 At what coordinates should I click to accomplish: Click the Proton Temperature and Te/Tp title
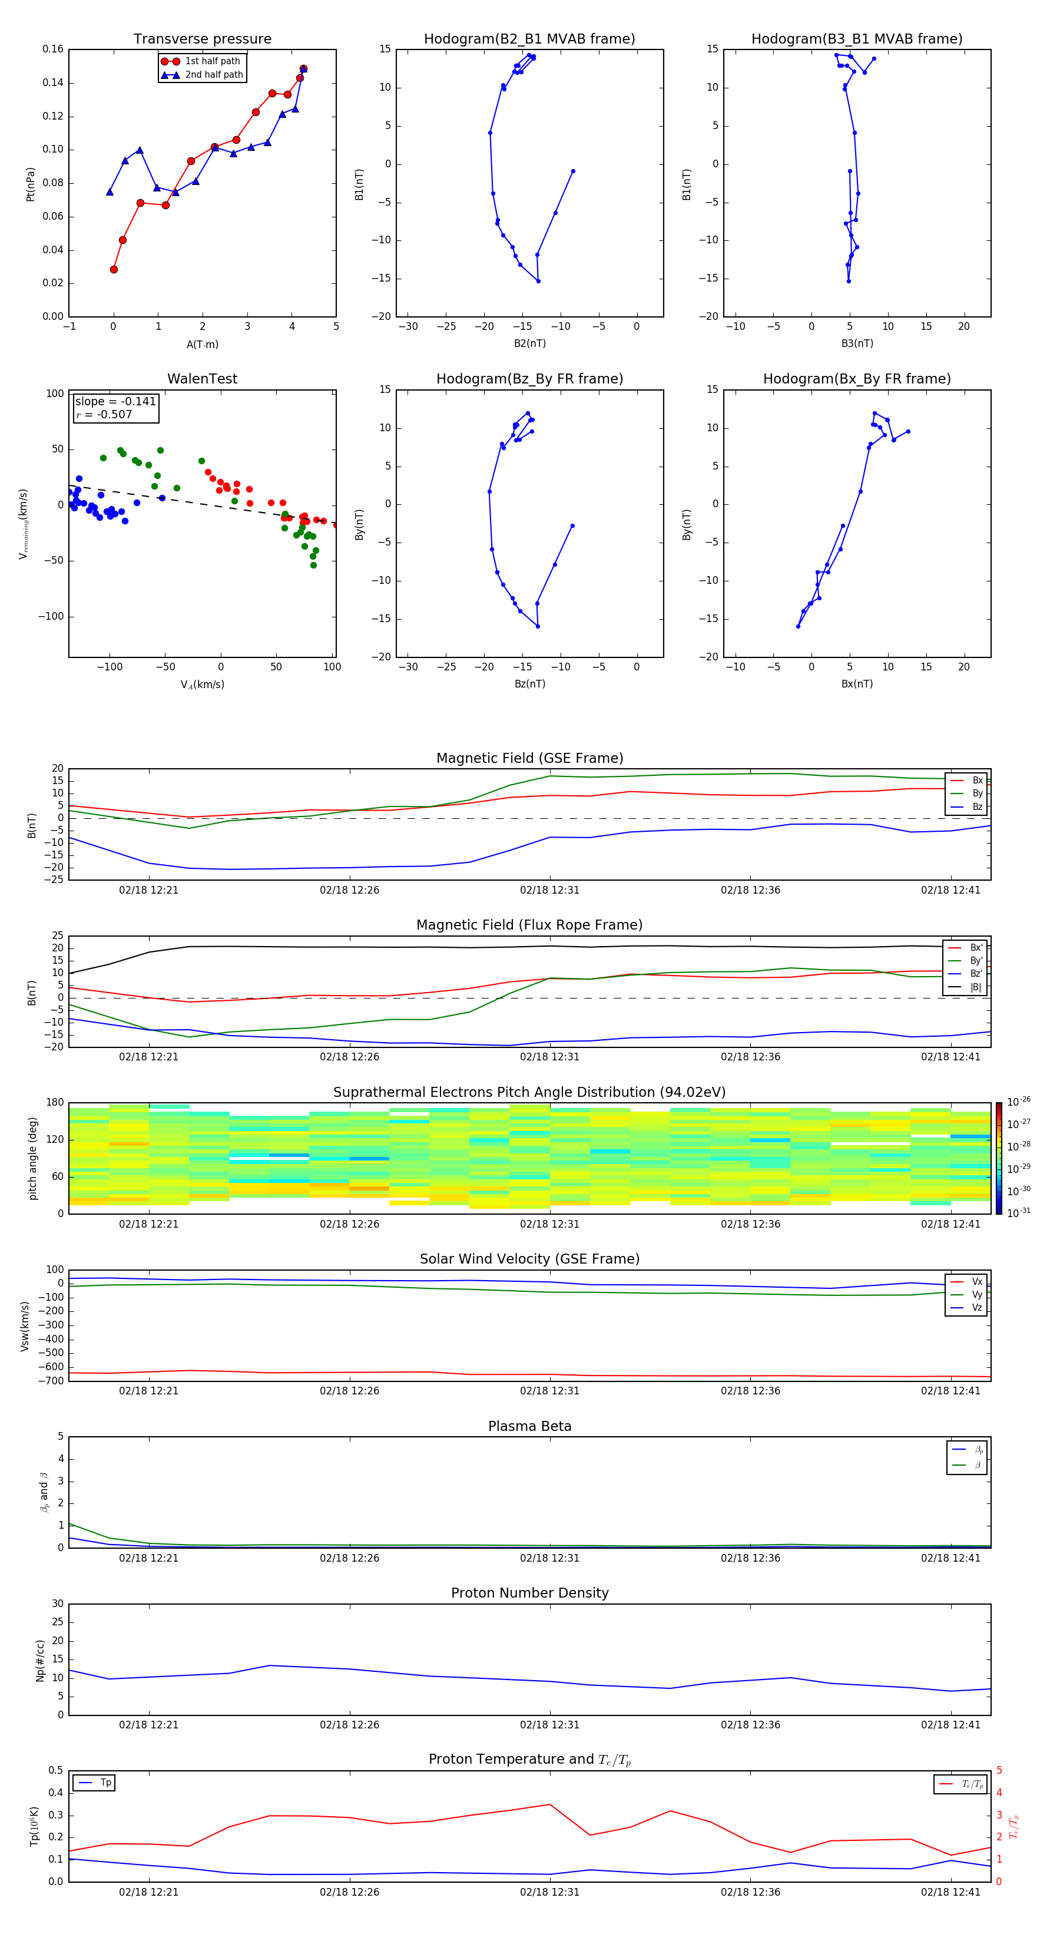coord(529,1760)
